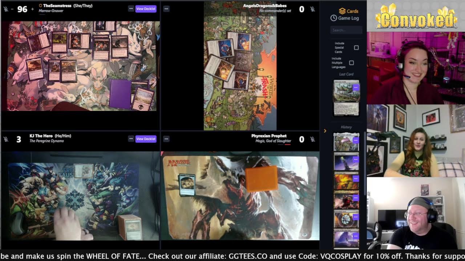Open options menu on Last Card
This screenshot has height=261, width=465.
coord(356,87)
